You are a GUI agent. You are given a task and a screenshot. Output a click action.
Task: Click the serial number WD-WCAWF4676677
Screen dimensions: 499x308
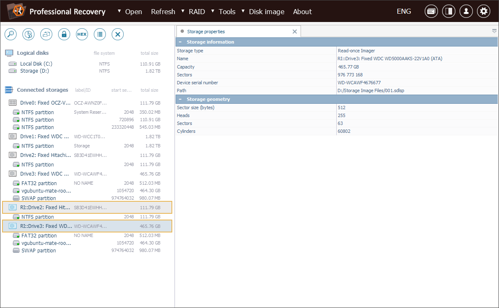pos(359,83)
